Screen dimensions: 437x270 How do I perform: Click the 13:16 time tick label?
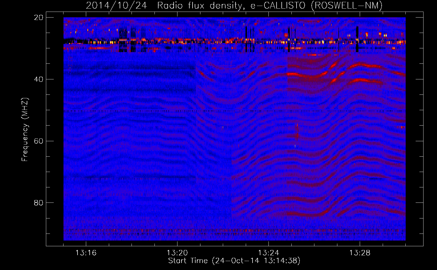point(86,253)
